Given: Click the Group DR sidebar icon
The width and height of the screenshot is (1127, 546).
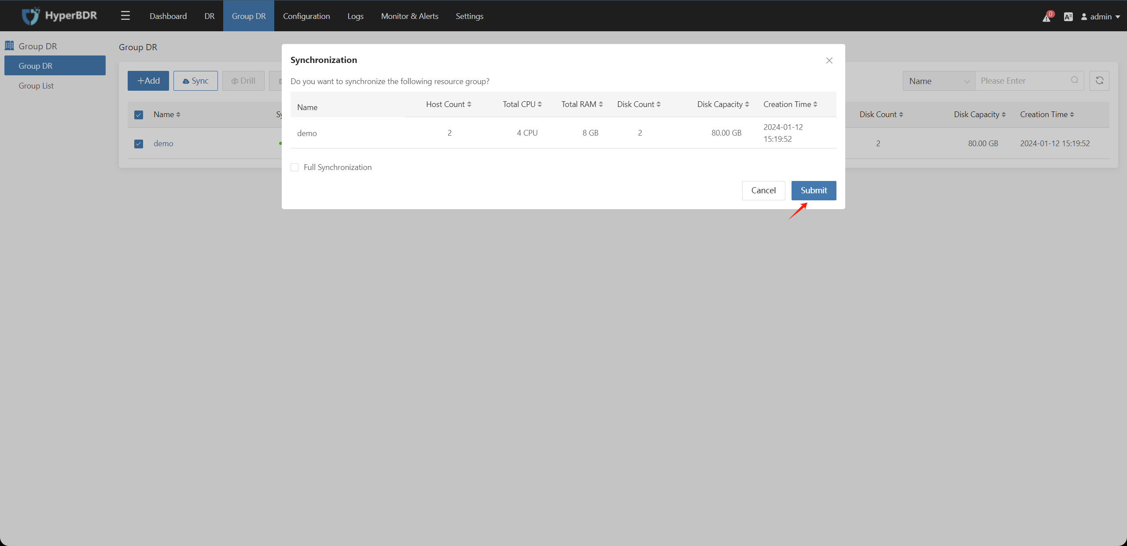Looking at the screenshot, I should 10,45.
